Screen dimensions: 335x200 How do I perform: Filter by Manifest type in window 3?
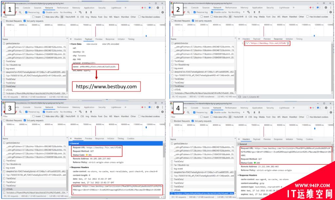click(x=125, y=116)
